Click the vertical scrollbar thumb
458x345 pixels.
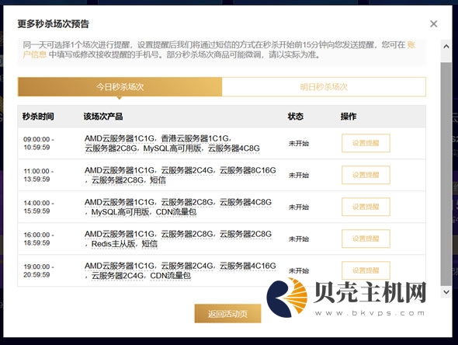446,174
